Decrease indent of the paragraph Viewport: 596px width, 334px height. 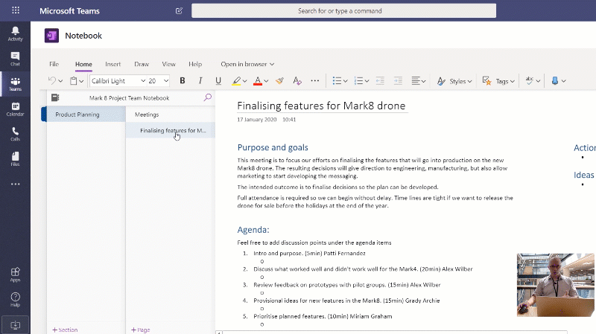(x=380, y=80)
